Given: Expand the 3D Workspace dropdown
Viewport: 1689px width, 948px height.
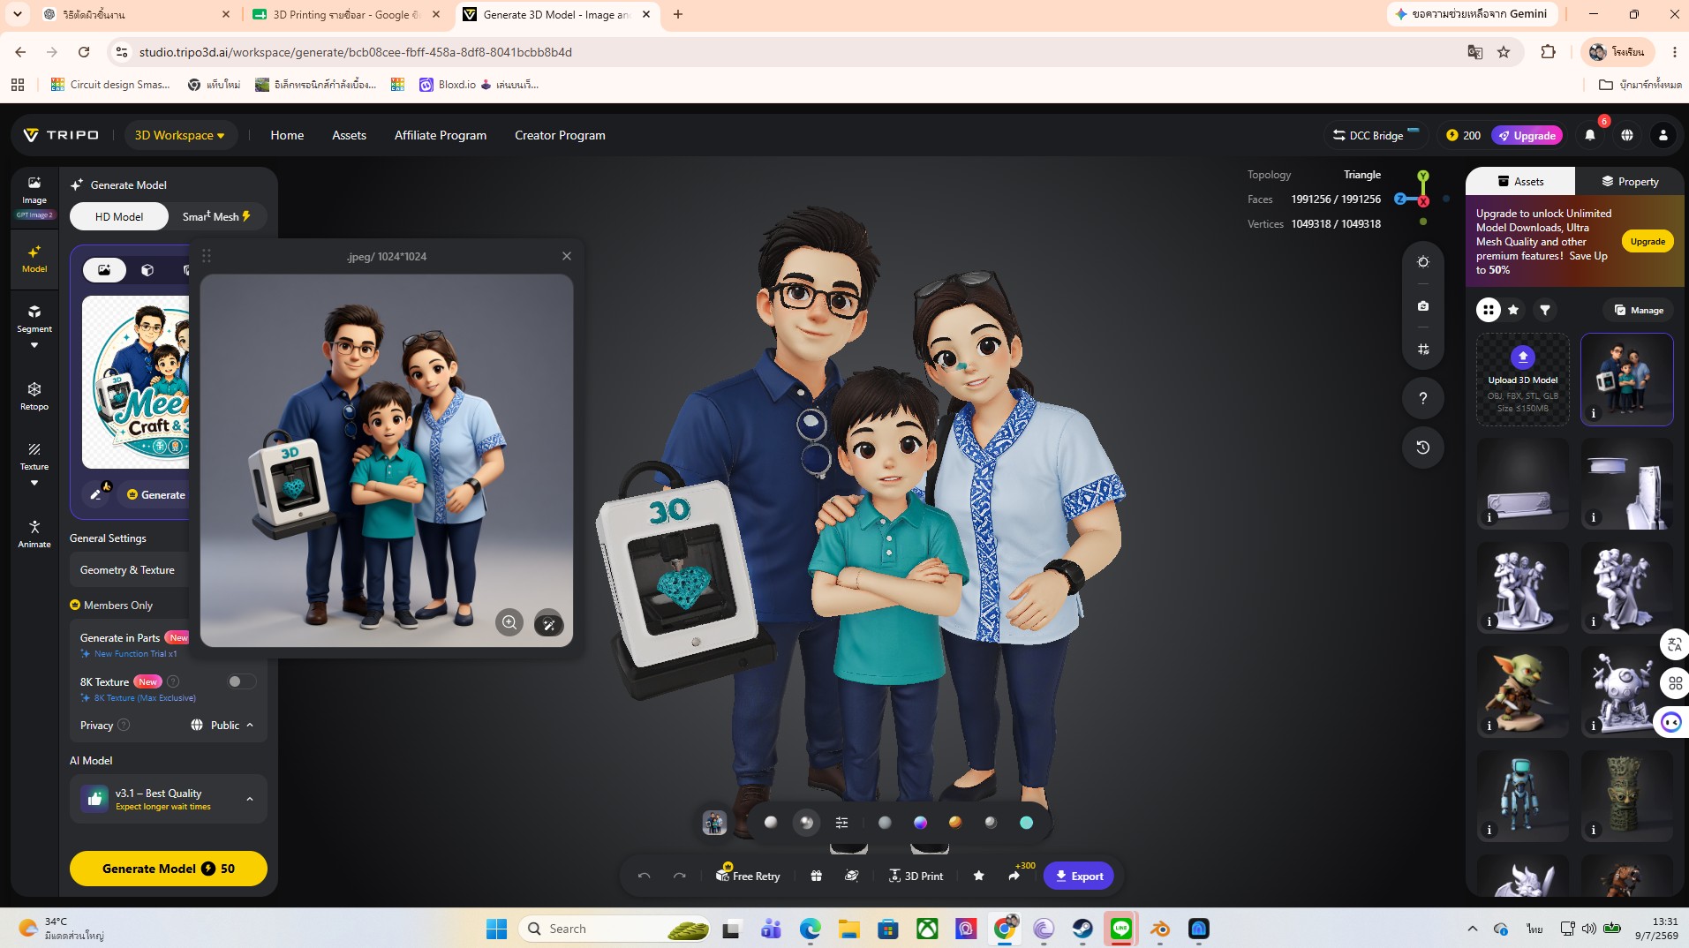Looking at the screenshot, I should (x=179, y=135).
